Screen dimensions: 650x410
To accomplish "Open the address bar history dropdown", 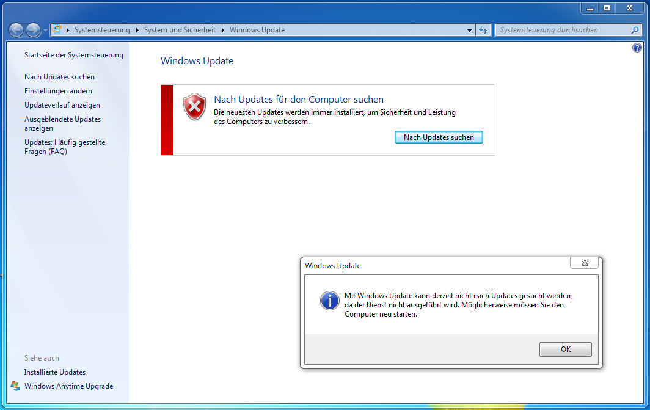I will (469, 30).
